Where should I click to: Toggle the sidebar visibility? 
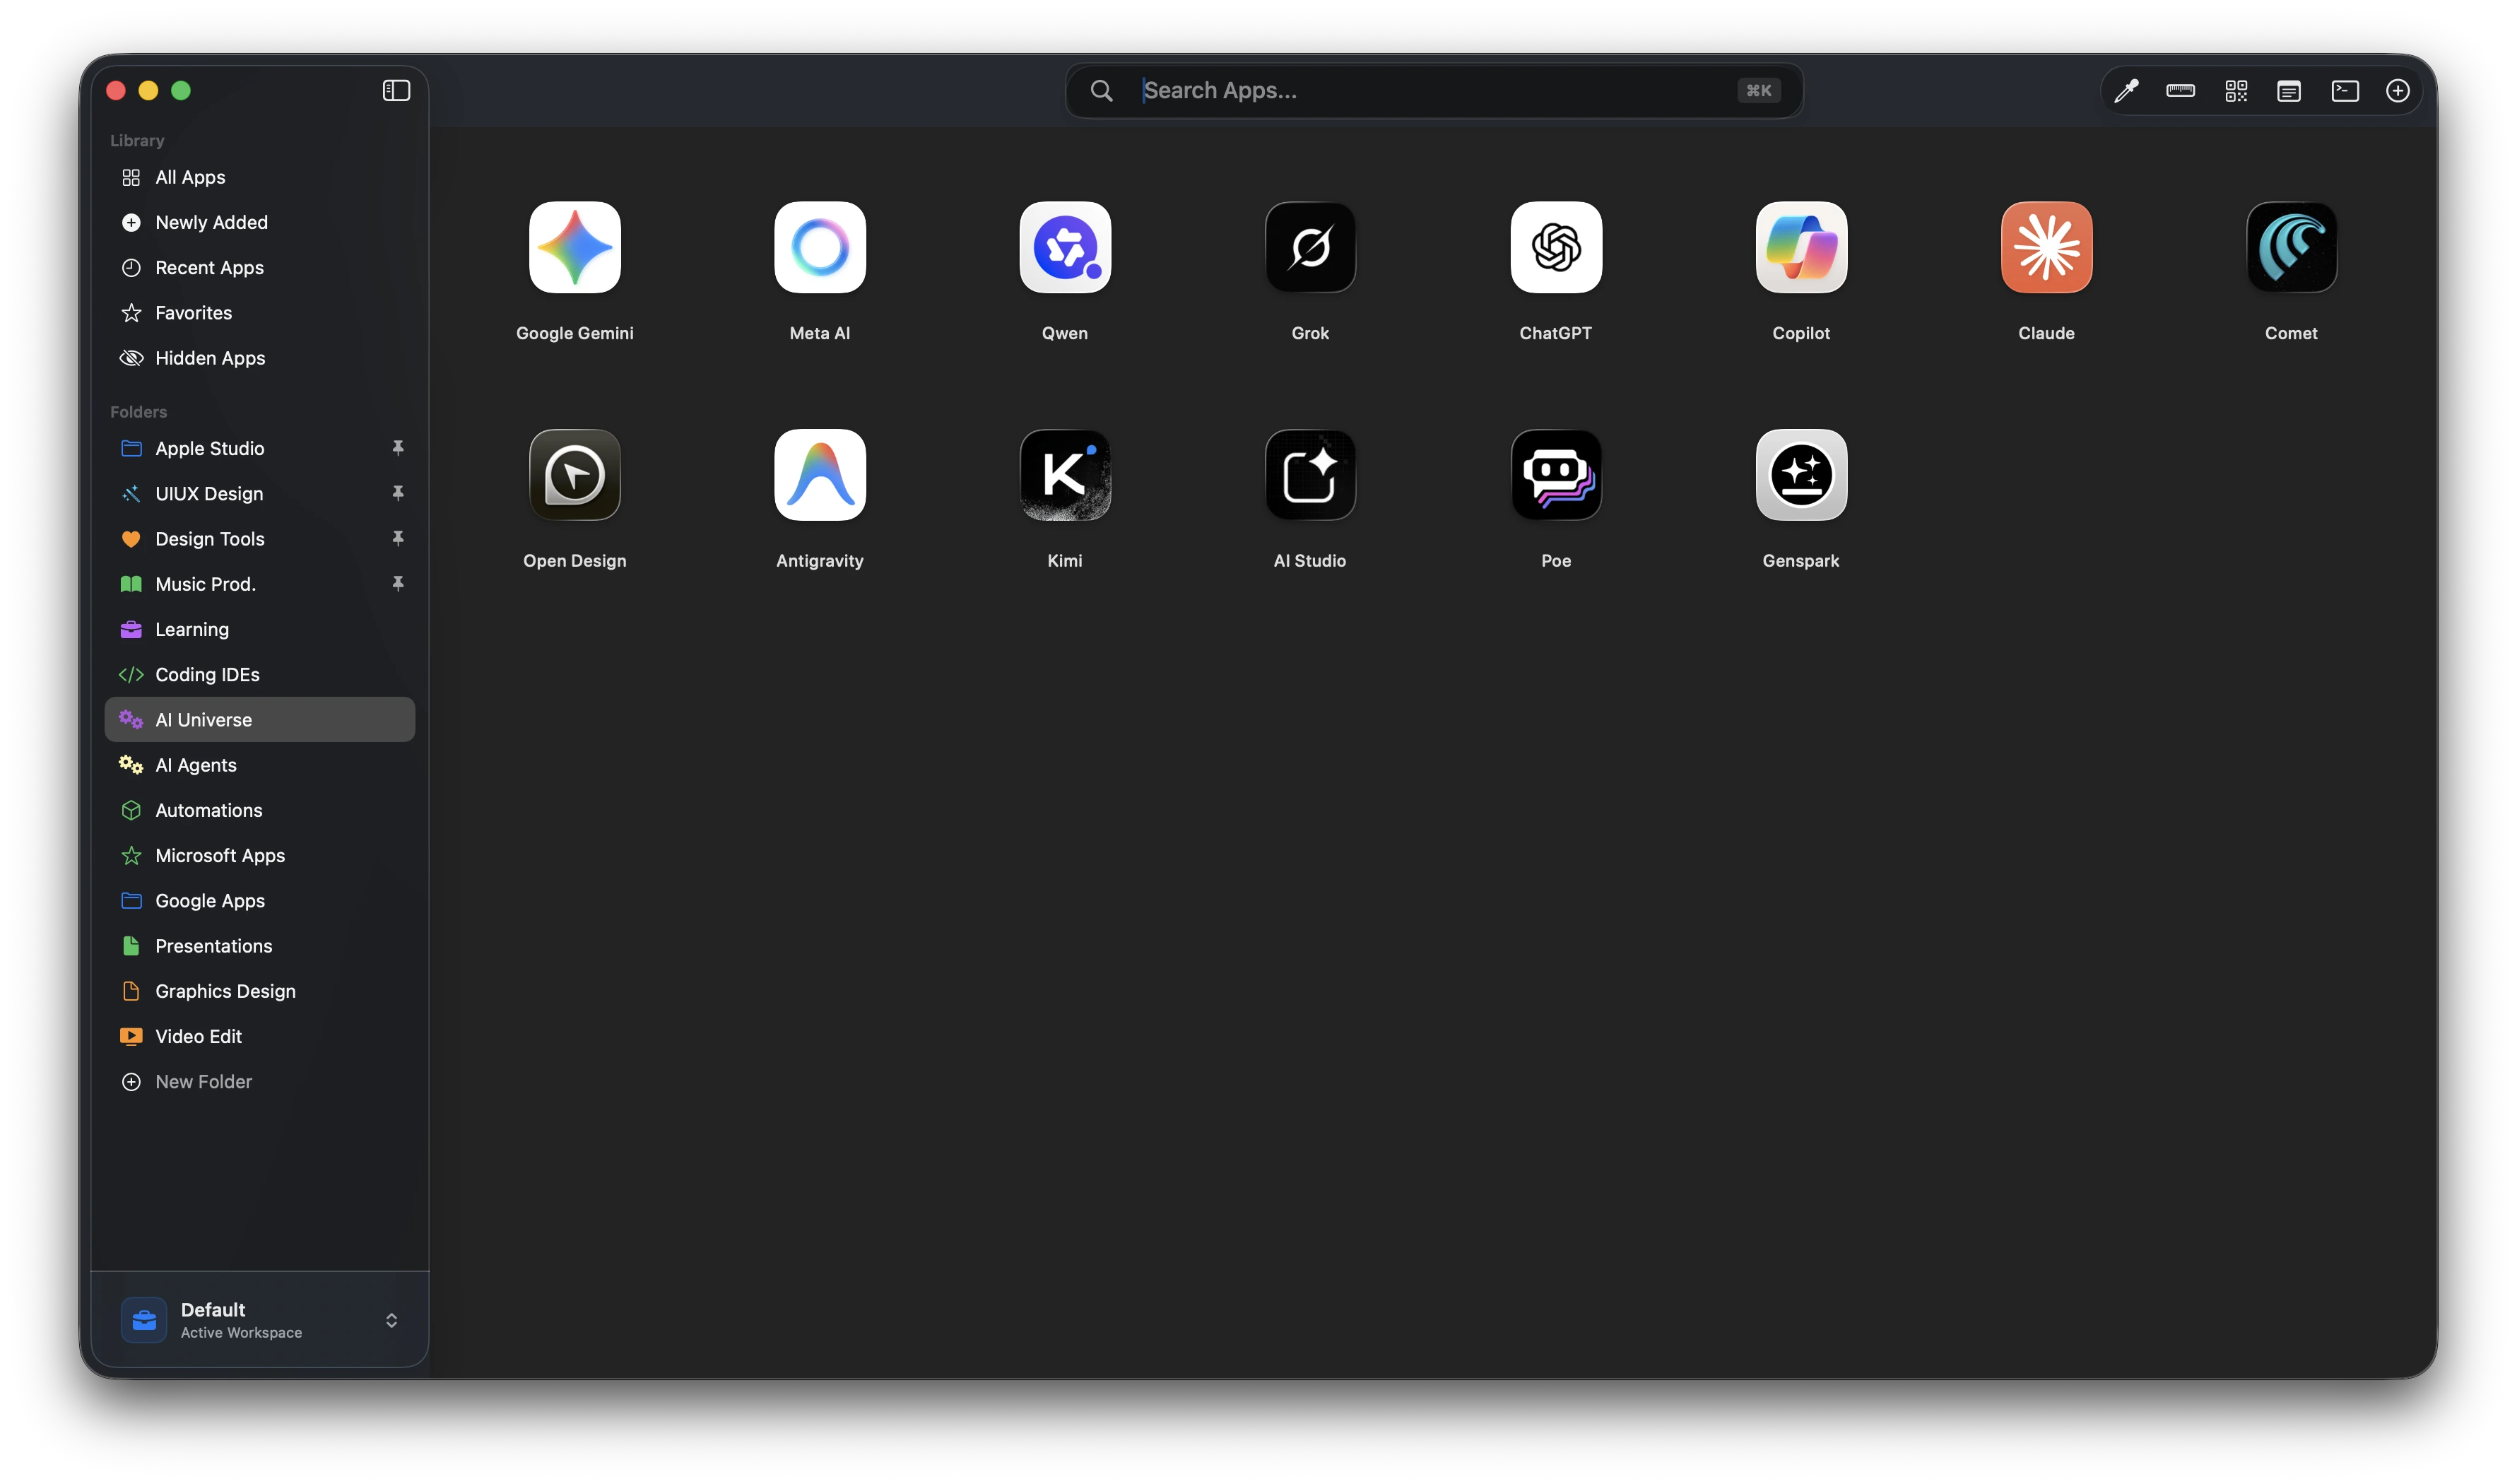coord(396,91)
